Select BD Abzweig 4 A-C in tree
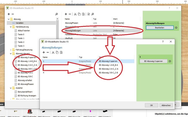Viewport: 188px width, 117px height. coord(25,73)
